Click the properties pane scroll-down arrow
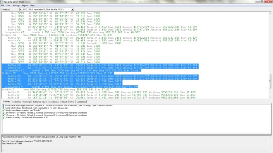 (270, 148)
